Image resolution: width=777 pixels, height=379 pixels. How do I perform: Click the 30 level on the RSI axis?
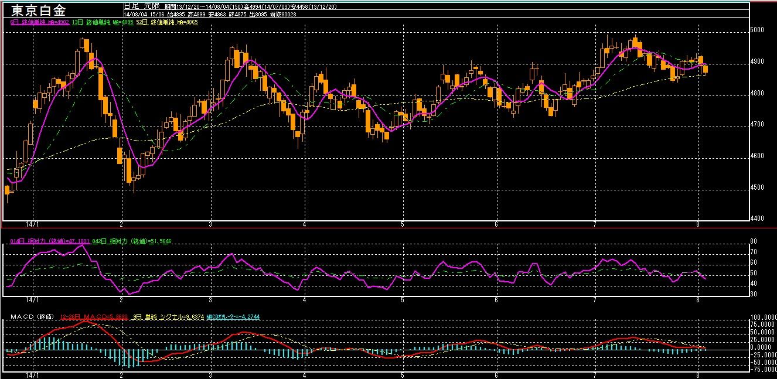pos(755,294)
